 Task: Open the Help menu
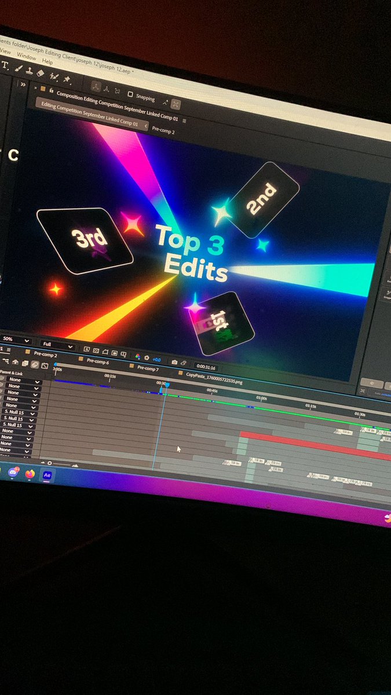(x=47, y=61)
